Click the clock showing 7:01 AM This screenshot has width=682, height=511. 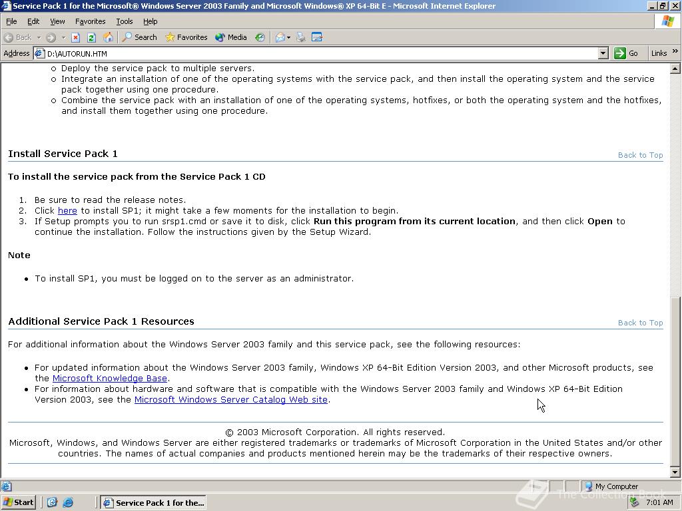pyautogui.click(x=659, y=503)
